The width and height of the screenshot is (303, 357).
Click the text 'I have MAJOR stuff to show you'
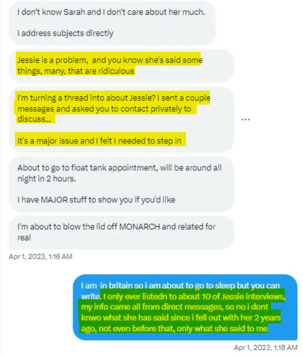pyautogui.click(x=75, y=200)
